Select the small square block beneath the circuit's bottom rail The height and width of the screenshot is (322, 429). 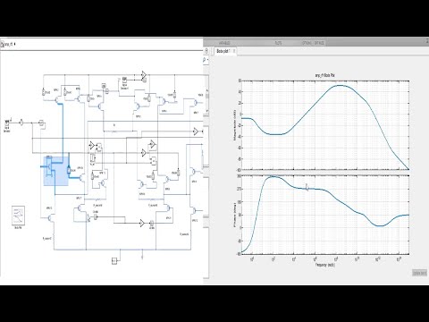[x=114, y=261]
